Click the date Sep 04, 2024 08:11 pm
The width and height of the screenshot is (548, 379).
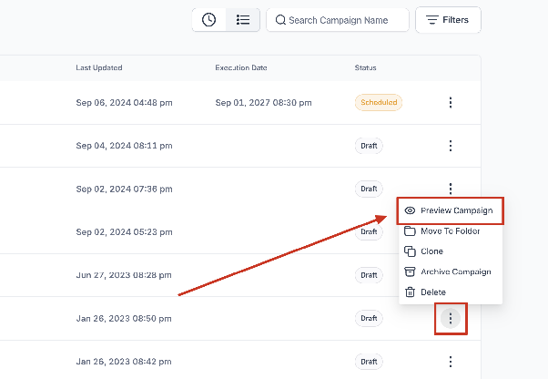(124, 146)
